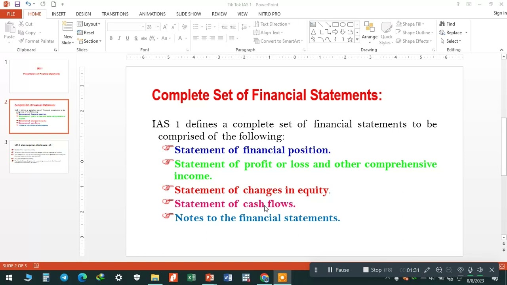Select the triangle shape in shapes gallery
This screenshot has width=507, height=285.
[313, 32]
